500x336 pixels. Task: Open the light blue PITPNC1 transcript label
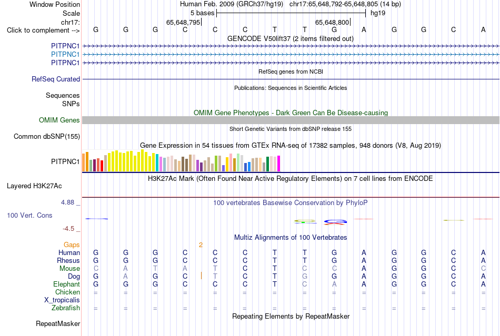(65, 55)
